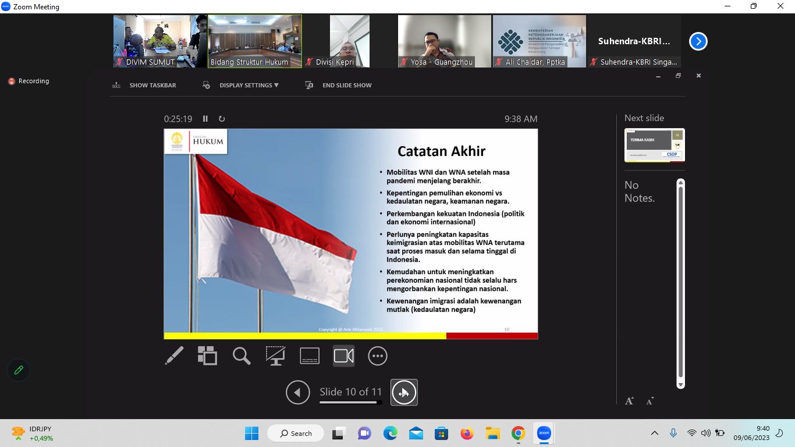Screen dimensions: 795x447
Task: Restart the presentation timer
Action: tap(222, 119)
